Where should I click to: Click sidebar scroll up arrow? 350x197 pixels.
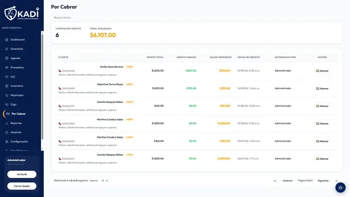tap(42, 33)
